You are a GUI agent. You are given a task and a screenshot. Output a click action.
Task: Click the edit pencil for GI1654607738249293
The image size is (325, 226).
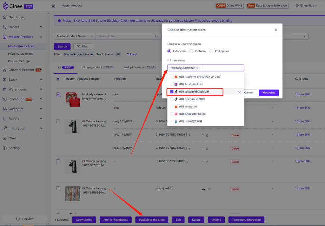click(x=207, y=162)
